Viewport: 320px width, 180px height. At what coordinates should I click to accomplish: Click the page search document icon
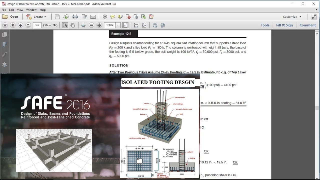pyautogui.click(x=136, y=17)
